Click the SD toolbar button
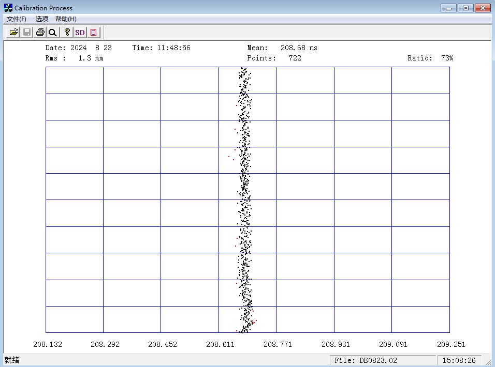The height and width of the screenshot is (367, 495). [80, 32]
